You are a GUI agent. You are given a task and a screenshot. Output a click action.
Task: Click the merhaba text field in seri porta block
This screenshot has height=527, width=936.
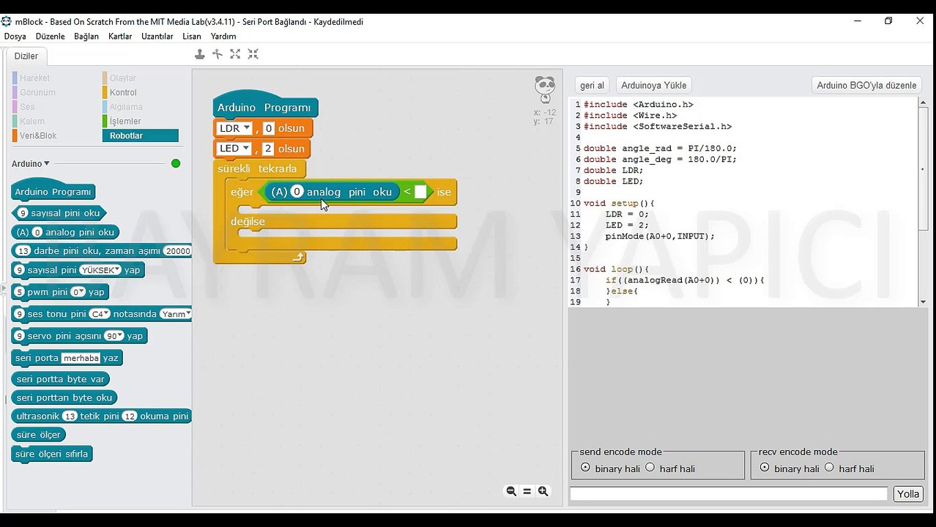point(81,358)
